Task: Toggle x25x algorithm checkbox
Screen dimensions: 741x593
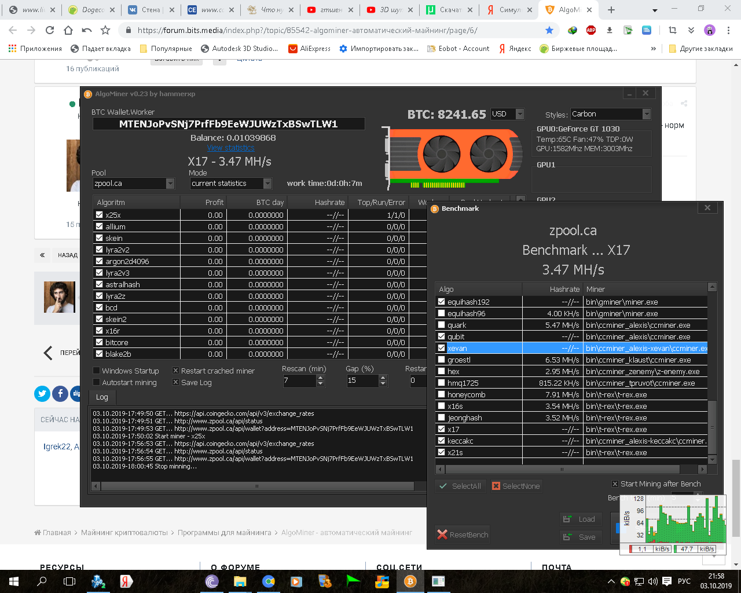Action: (99, 215)
